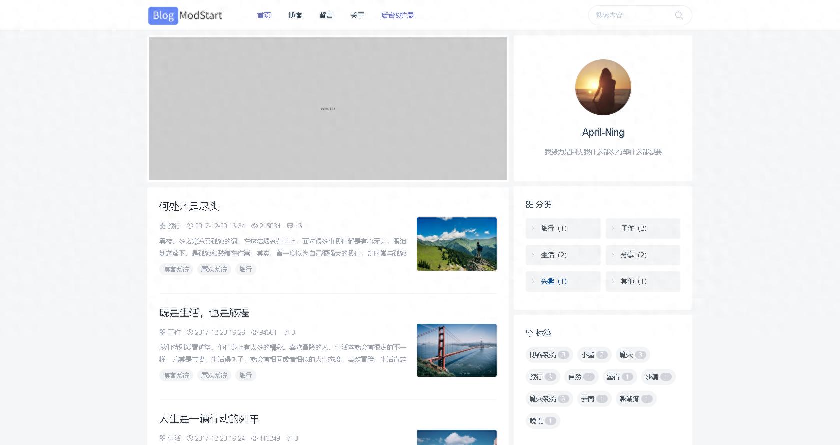The height and width of the screenshot is (445, 840).
Task: Select category 兴趣 (1)
Action: (563, 281)
